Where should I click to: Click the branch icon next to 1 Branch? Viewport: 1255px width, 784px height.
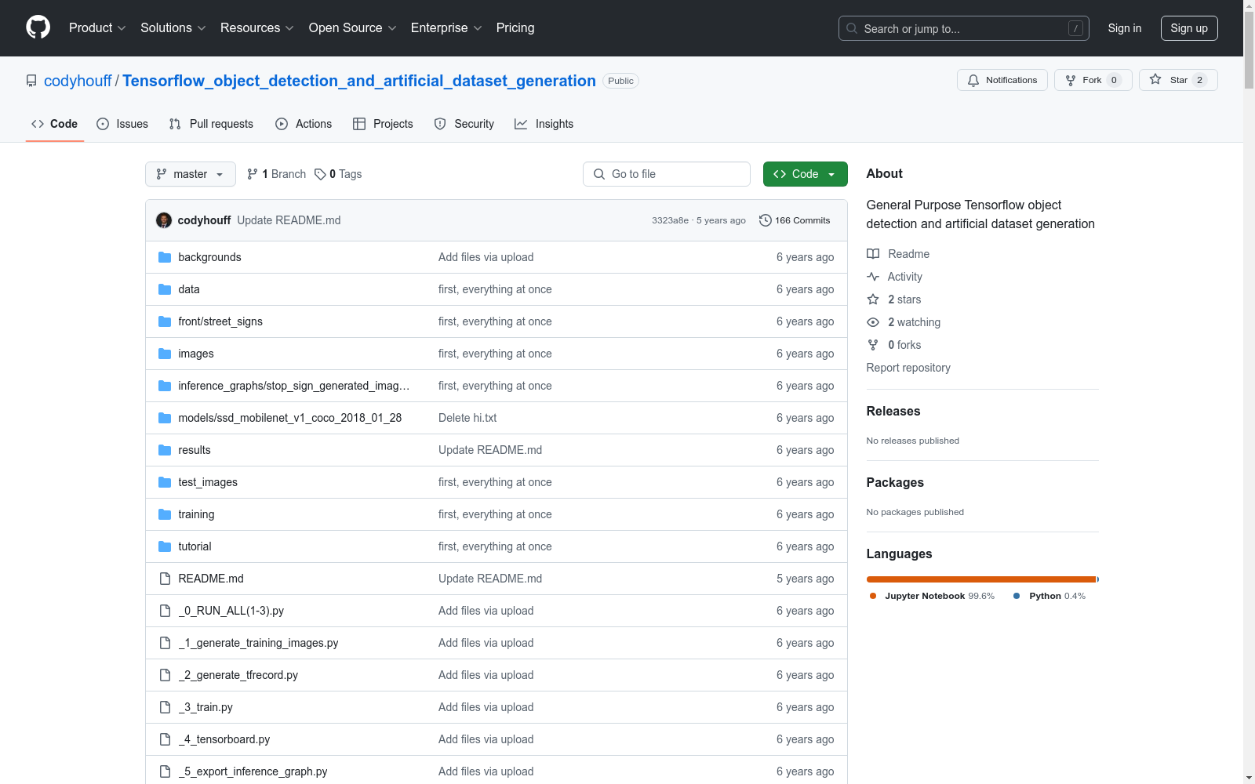point(253,174)
